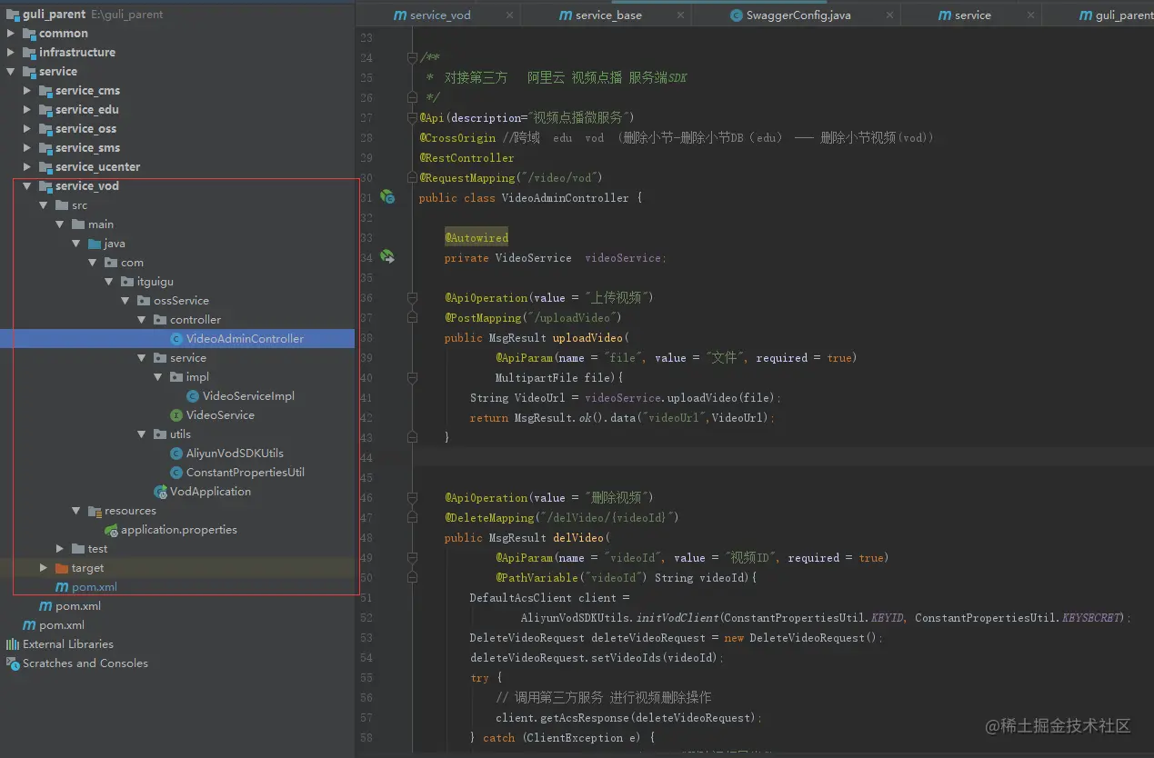Expand the common module

[11, 33]
